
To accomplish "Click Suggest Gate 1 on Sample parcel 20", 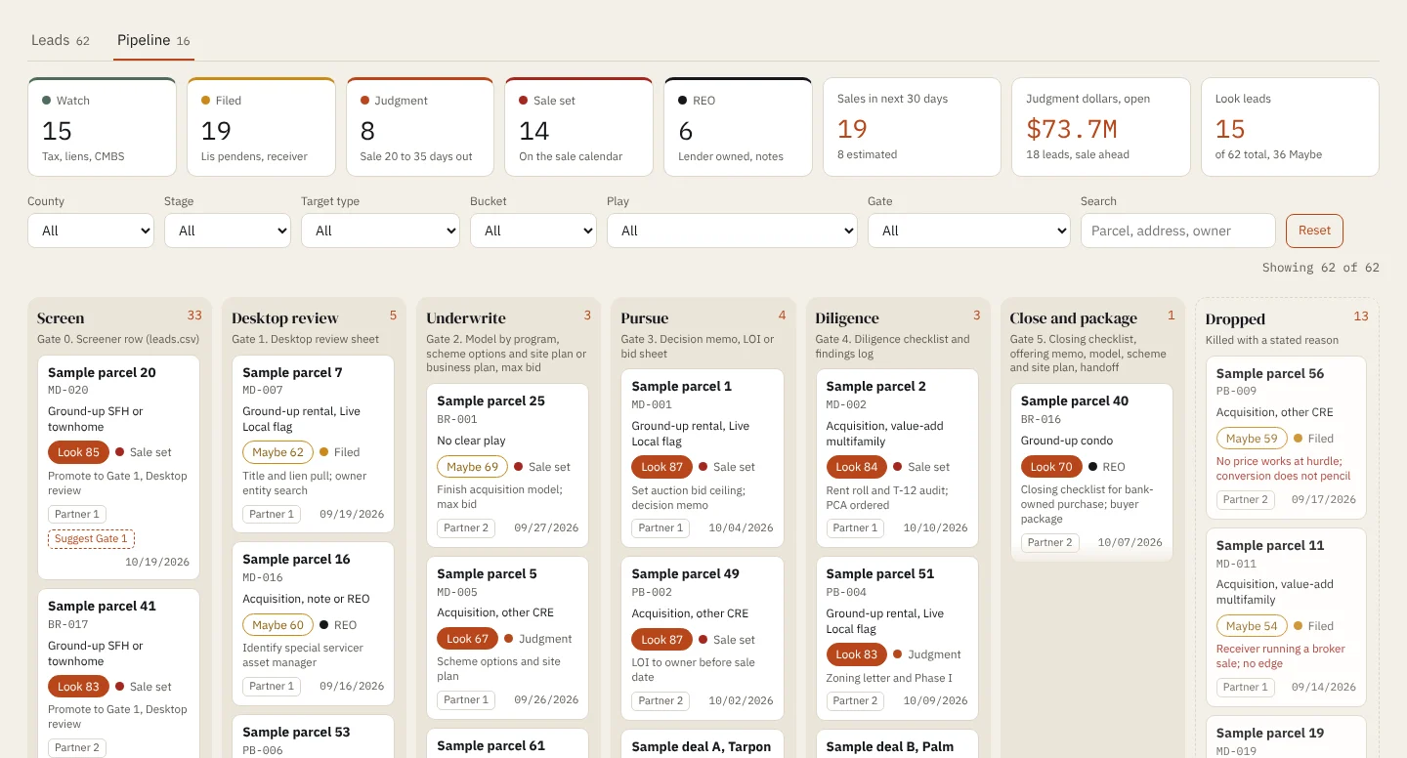I will click(91, 538).
